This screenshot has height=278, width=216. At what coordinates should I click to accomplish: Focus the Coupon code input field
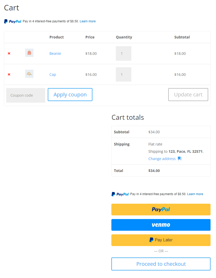26,95
